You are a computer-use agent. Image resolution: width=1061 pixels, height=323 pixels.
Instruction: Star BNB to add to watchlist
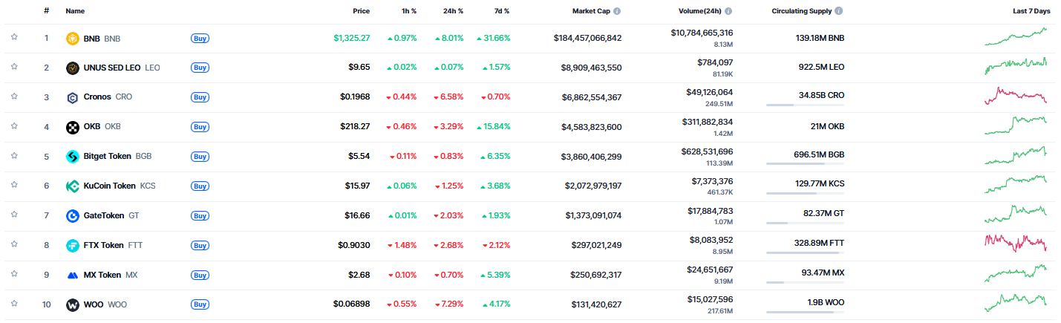[x=14, y=37]
